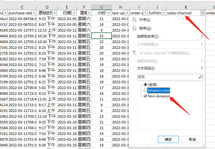Screen dimensions: 215x149
Task: Open the last-up column filter dropdown
Action: point(127,13)
